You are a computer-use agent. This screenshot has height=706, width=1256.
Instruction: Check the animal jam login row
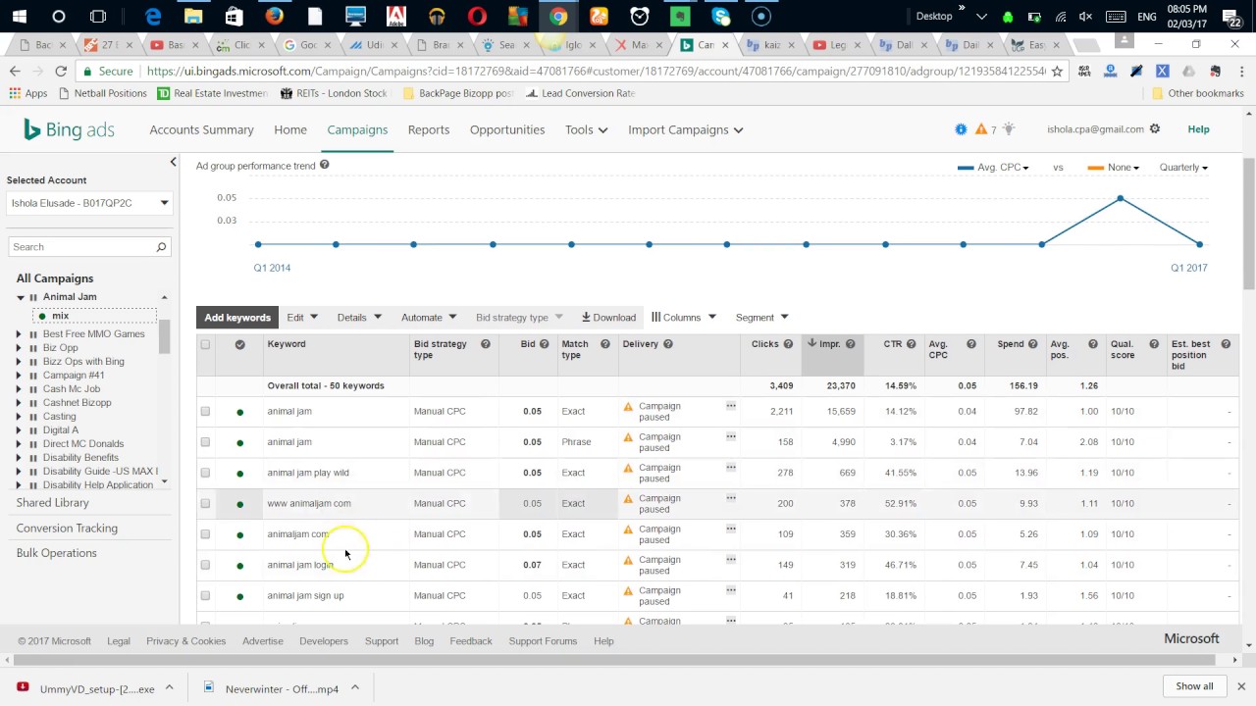pyautogui.click(x=205, y=565)
